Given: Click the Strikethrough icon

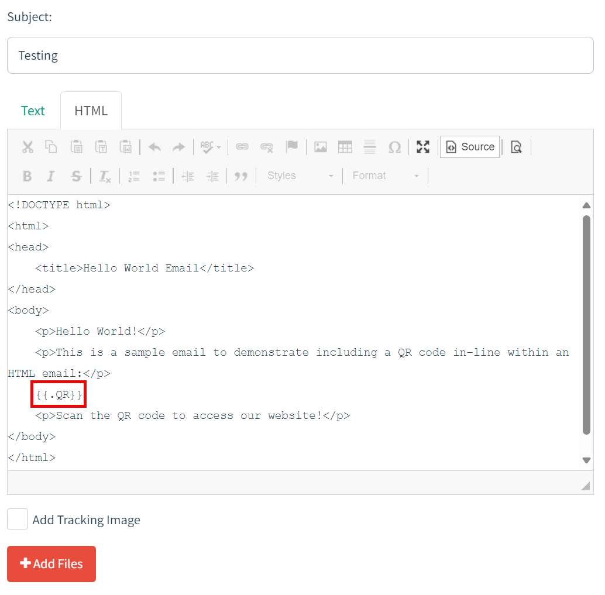Looking at the screenshot, I should [77, 176].
